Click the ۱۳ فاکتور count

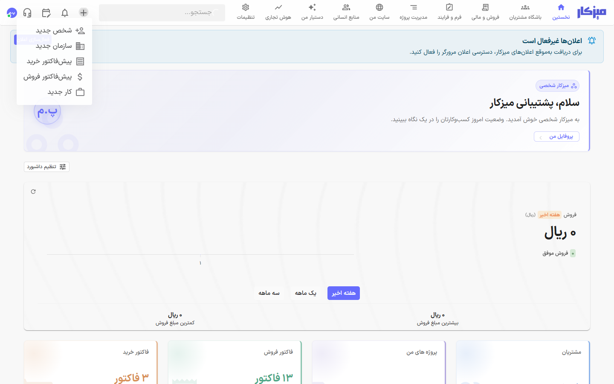click(x=274, y=378)
